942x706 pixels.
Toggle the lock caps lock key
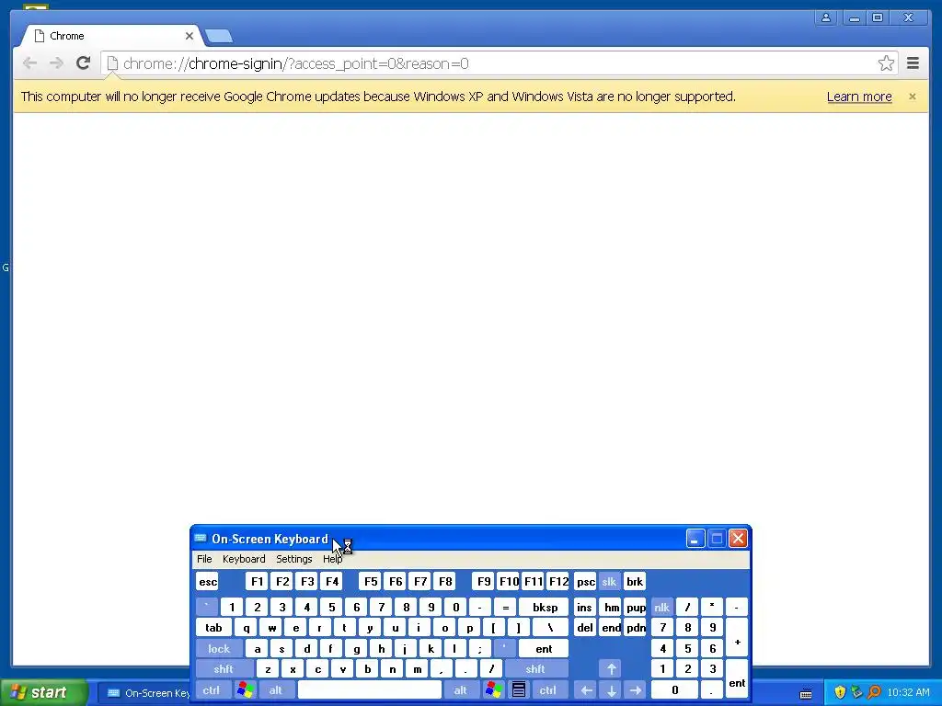(219, 649)
